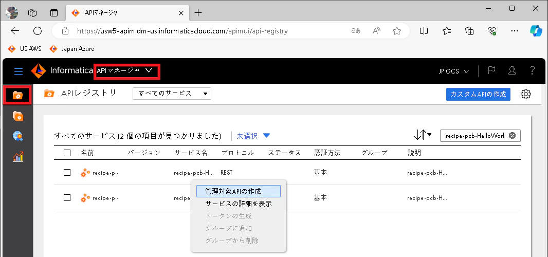
Task: Open the browser collections icon
Action: point(469,31)
